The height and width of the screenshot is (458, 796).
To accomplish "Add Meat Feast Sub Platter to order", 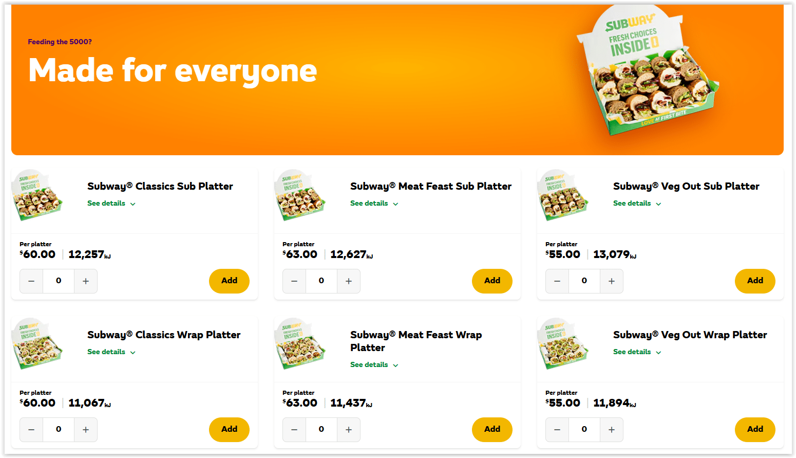I will (492, 281).
